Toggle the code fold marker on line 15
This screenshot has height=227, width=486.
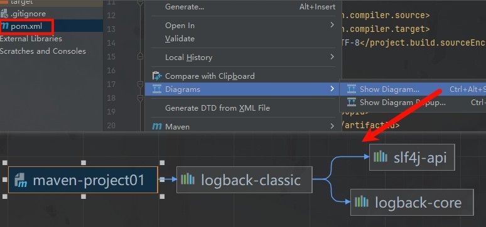coord(141,56)
